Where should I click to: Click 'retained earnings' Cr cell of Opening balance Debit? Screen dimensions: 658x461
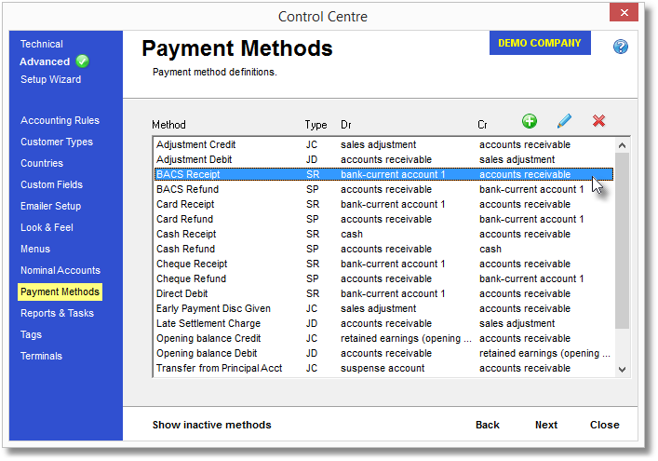[544, 354]
